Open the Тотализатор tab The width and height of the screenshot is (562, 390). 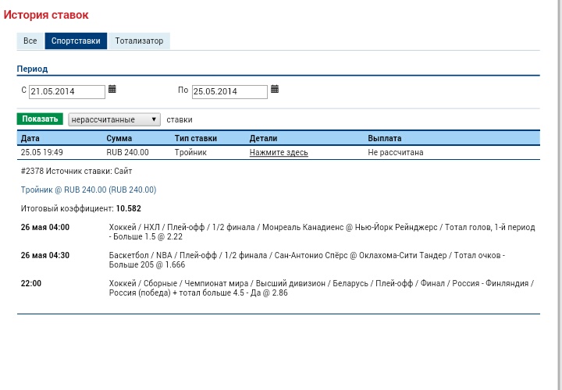139,41
